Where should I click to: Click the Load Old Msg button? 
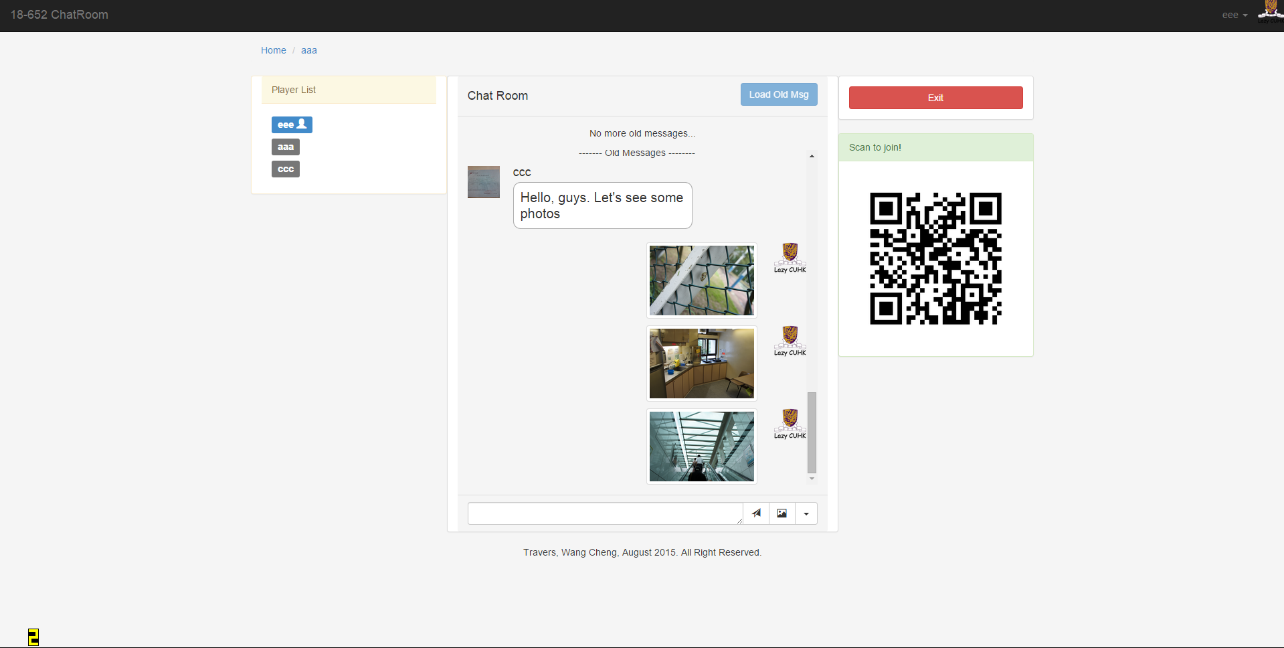[x=779, y=94]
